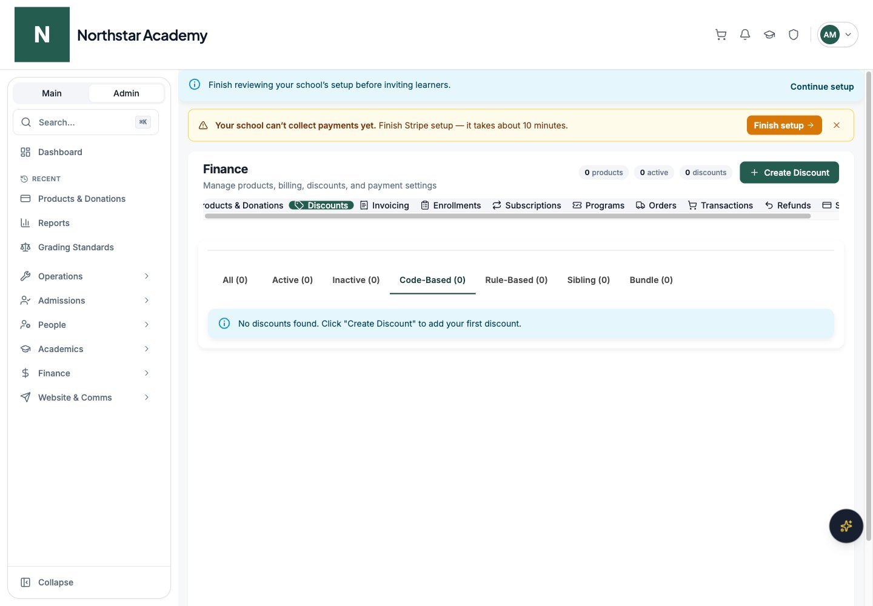
Task: Select the Subscriptions finance tab
Action: [526, 205]
